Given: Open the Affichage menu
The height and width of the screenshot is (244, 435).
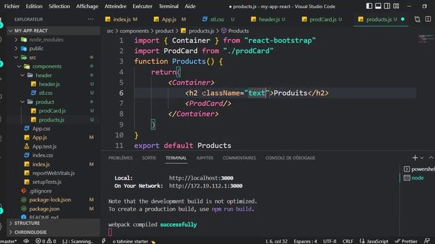Looking at the screenshot, I should [87, 6].
